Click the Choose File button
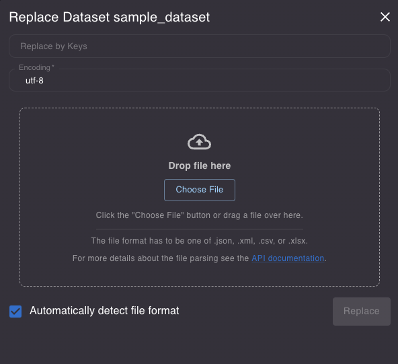398x364 pixels. [x=200, y=190]
